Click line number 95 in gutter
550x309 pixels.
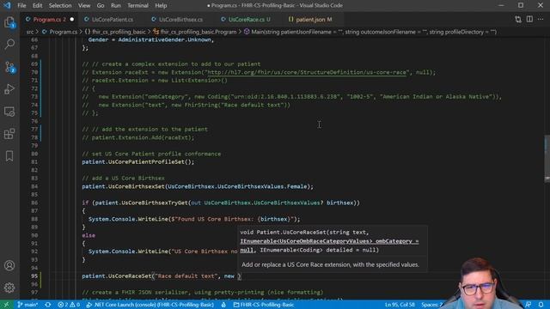(34, 276)
